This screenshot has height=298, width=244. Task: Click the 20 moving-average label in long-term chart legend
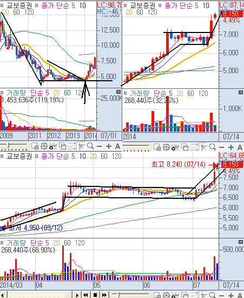pyautogui.click(x=6, y=12)
